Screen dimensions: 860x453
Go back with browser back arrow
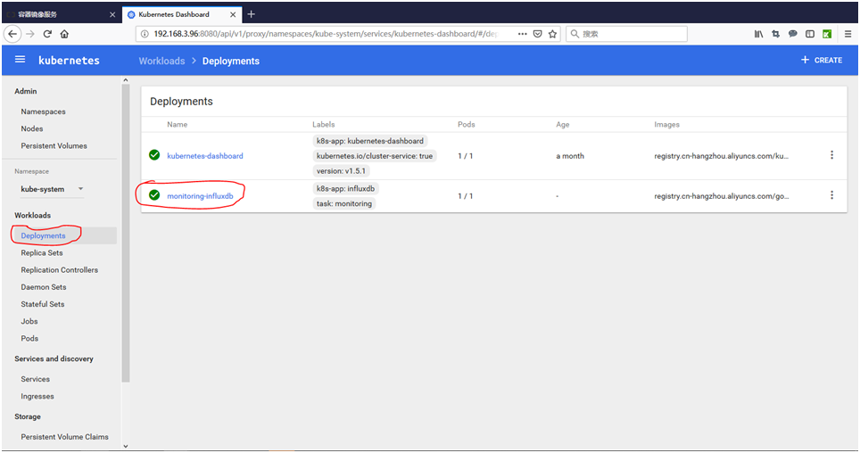(12, 34)
